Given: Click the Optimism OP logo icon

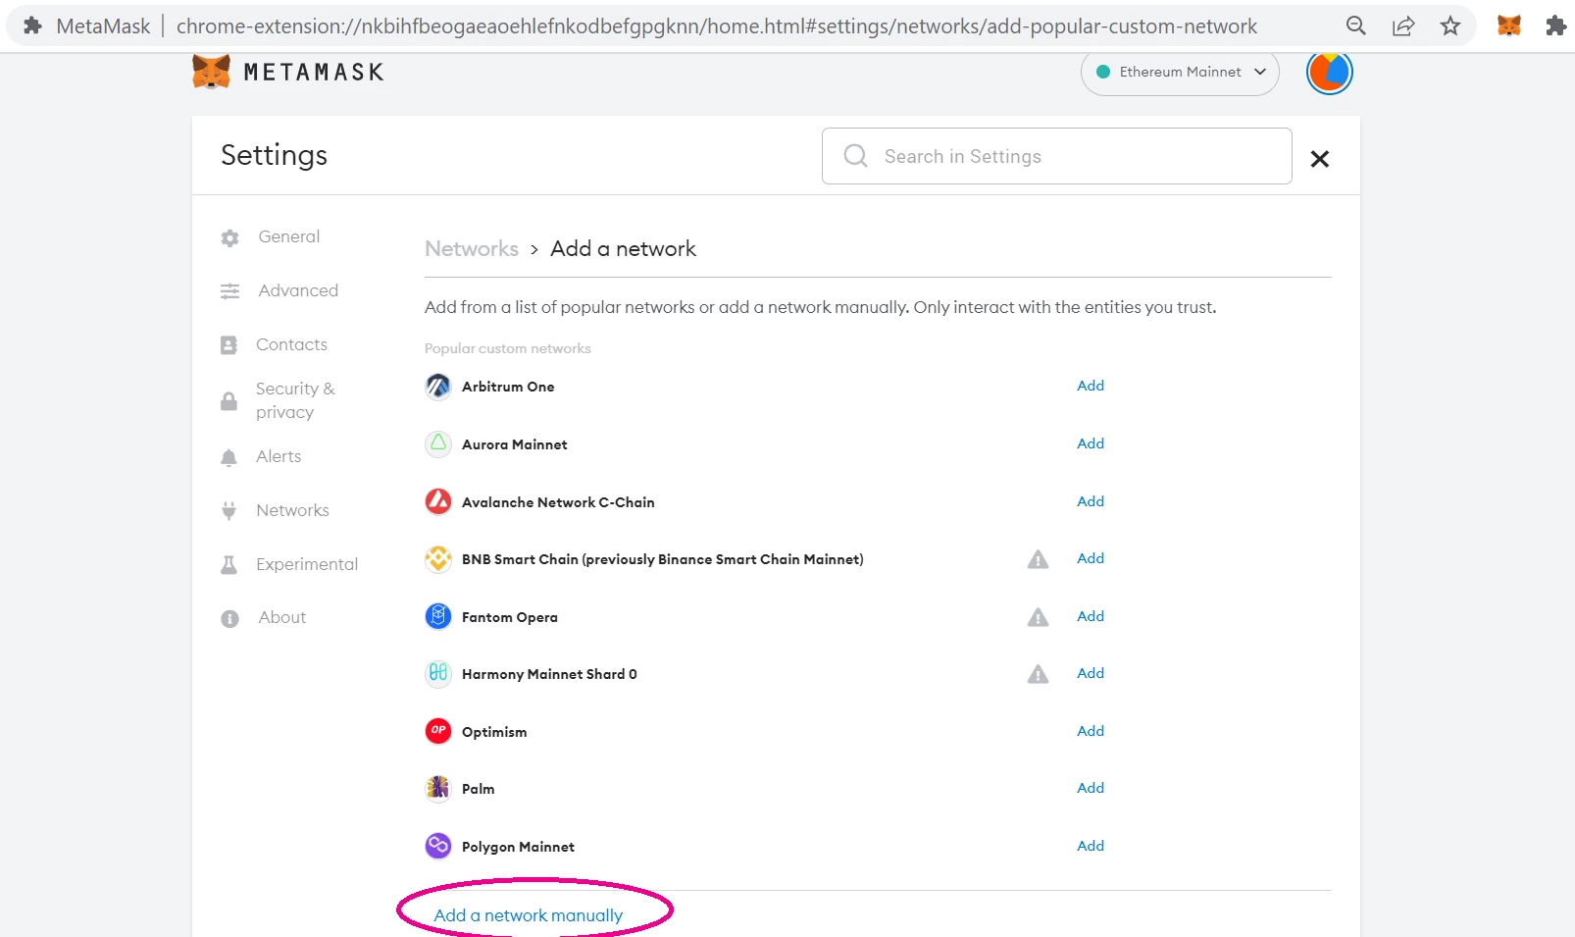Looking at the screenshot, I should [438, 731].
